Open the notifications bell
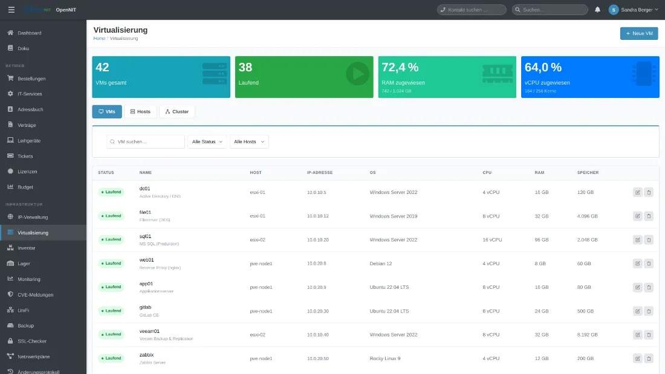Viewport: 665px width, 374px height. [x=597, y=10]
